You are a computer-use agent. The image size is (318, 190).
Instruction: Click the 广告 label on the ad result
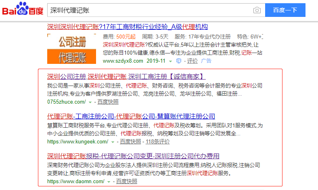206,61
